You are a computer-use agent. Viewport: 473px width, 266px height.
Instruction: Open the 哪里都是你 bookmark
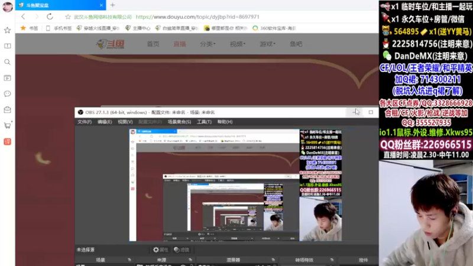click(x=226, y=28)
